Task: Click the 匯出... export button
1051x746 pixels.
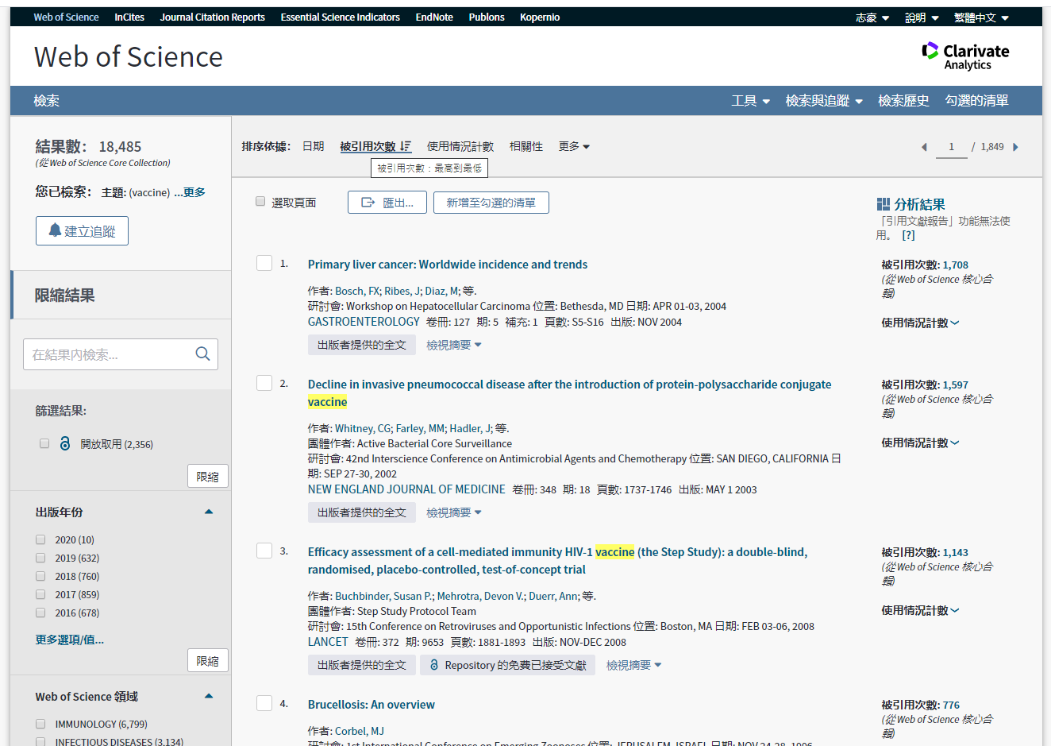Action: point(387,203)
